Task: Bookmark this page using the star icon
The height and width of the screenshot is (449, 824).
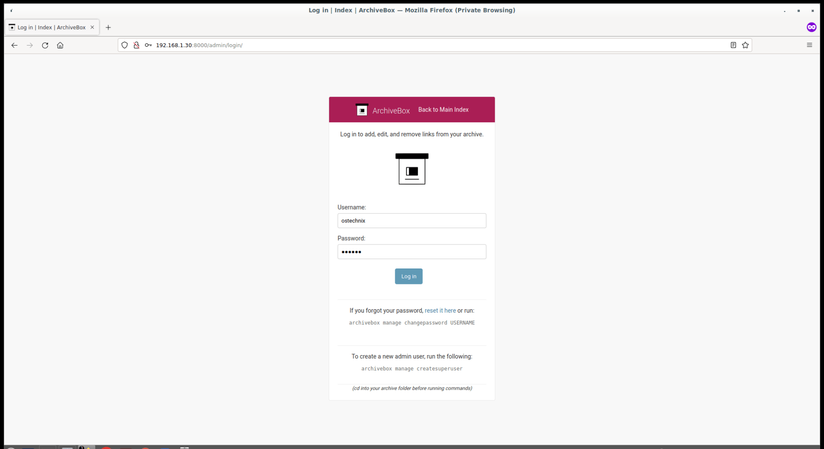Action: tap(745, 45)
